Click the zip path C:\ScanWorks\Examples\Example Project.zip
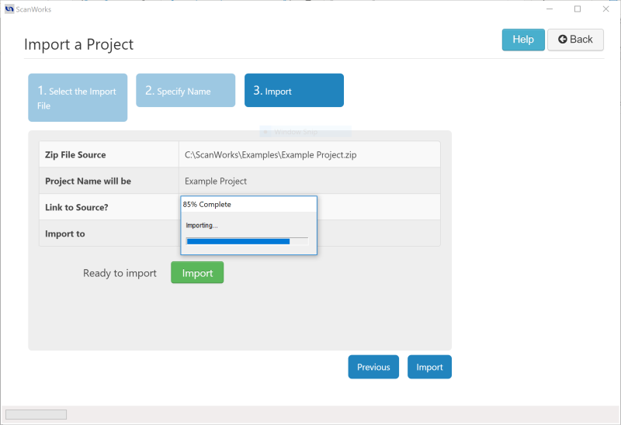The height and width of the screenshot is (425, 621). [x=270, y=155]
